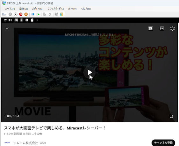The image size is (179, 146).
Task: Open the メディア(M) menu
Action: [x=38, y=9]
